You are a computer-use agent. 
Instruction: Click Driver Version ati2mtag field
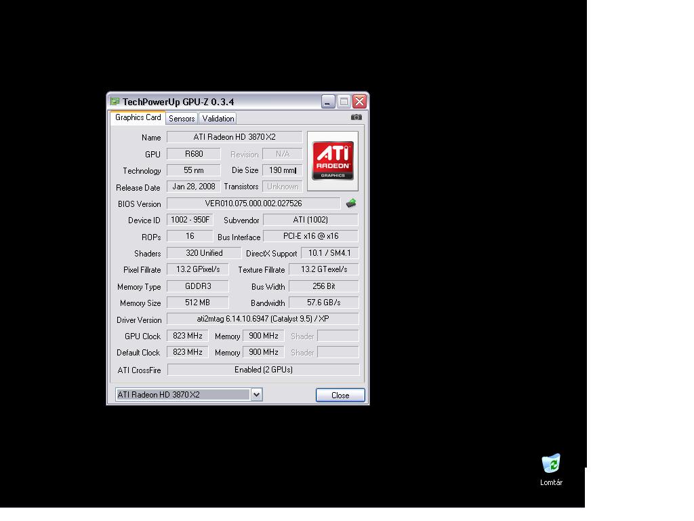[262, 319]
